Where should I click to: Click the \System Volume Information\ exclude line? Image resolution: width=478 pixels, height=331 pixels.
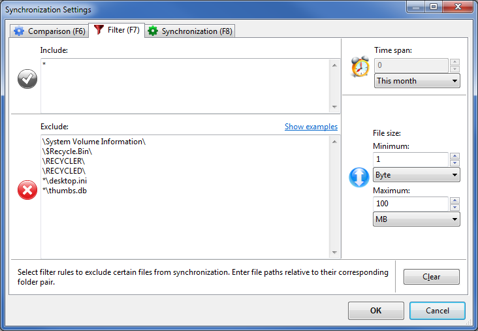[x=94, y=142]
